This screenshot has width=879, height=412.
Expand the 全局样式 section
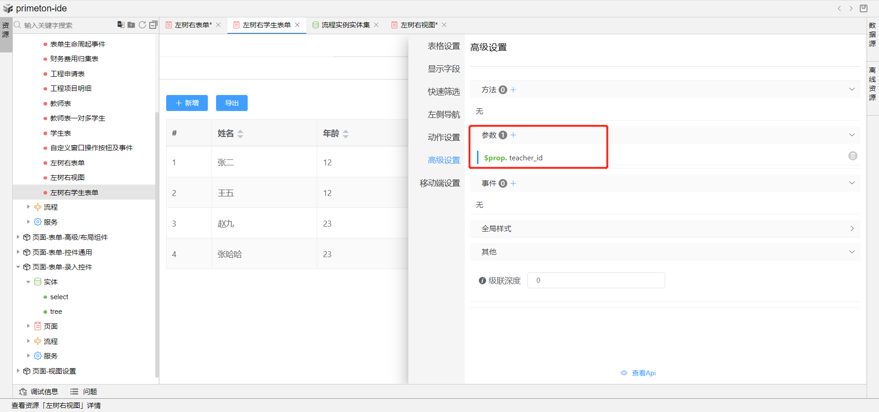pyautogui.click(x=852, y=228)
